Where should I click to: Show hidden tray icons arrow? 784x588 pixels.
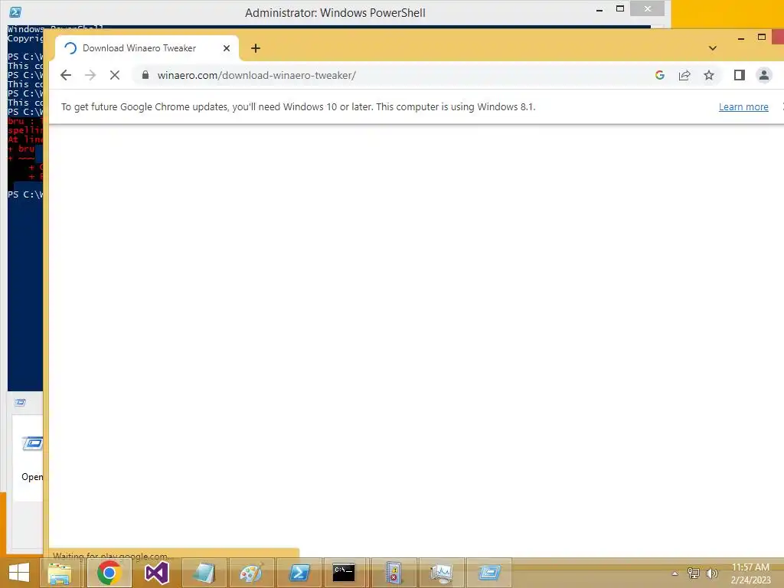(675, 573)
